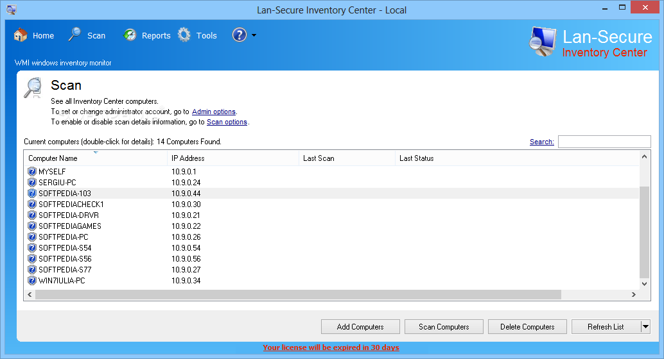Click the status icon beside SOFTPEDIA-103

31,193
